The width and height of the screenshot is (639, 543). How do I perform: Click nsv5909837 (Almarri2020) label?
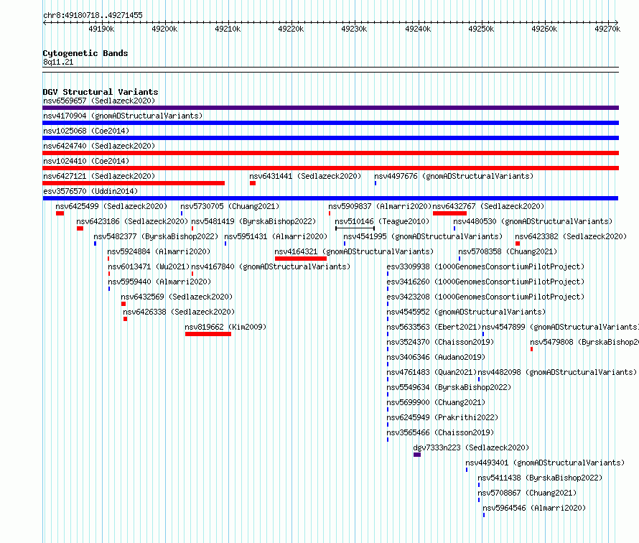[380, 206]
